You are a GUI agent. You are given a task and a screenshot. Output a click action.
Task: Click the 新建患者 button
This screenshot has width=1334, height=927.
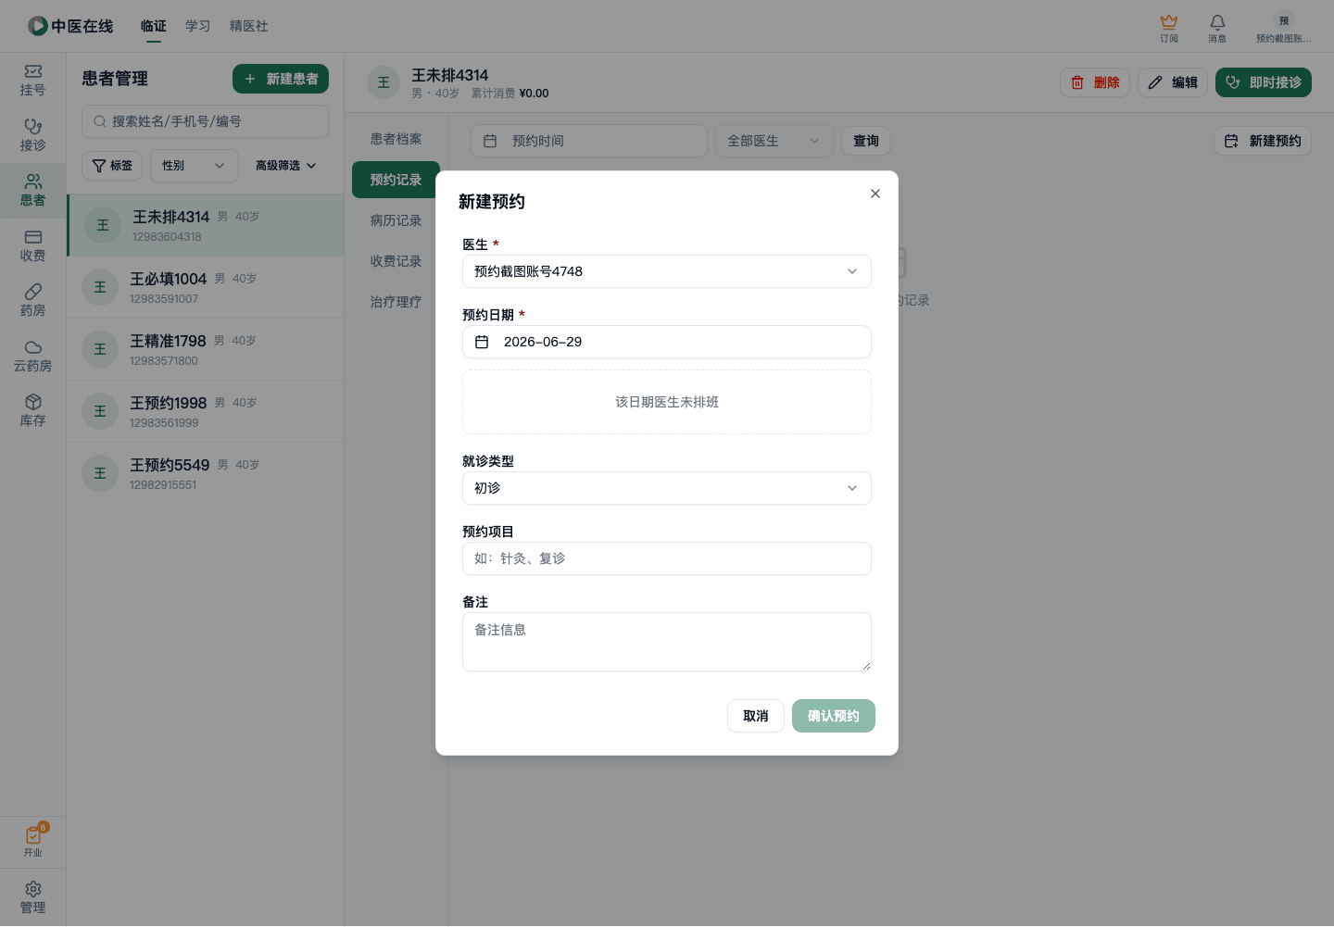281,79
